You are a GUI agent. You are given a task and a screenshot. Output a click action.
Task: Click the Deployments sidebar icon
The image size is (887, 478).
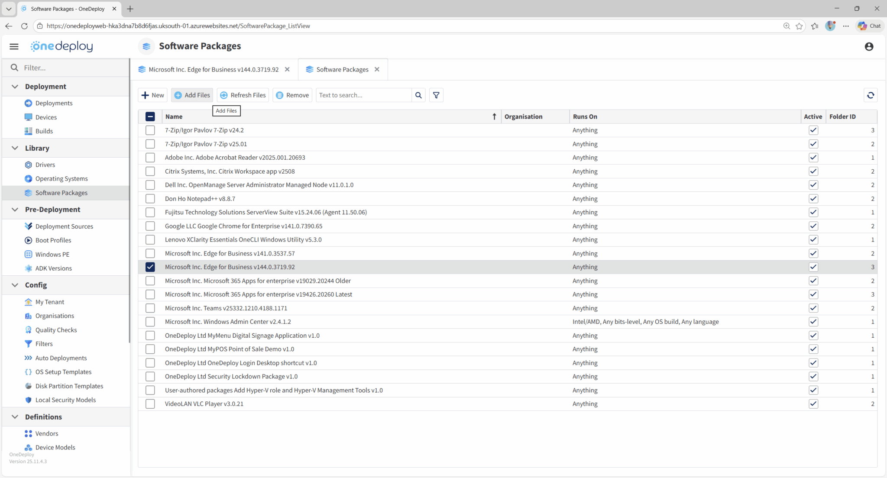click(x=28, y=103)
